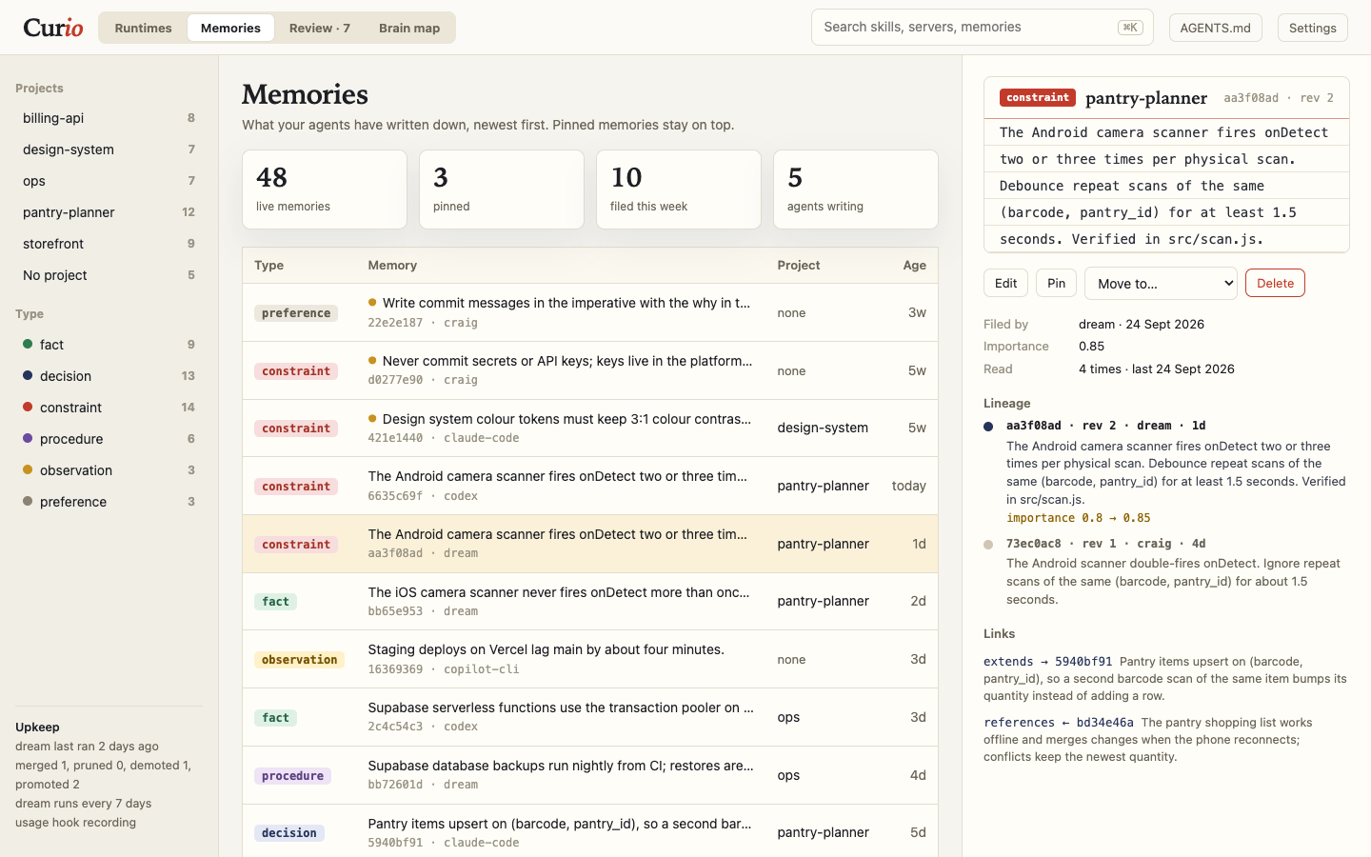Open memory d0277e90 about committing secrets
The image size is (1371, 857).
tap(590, 370)
